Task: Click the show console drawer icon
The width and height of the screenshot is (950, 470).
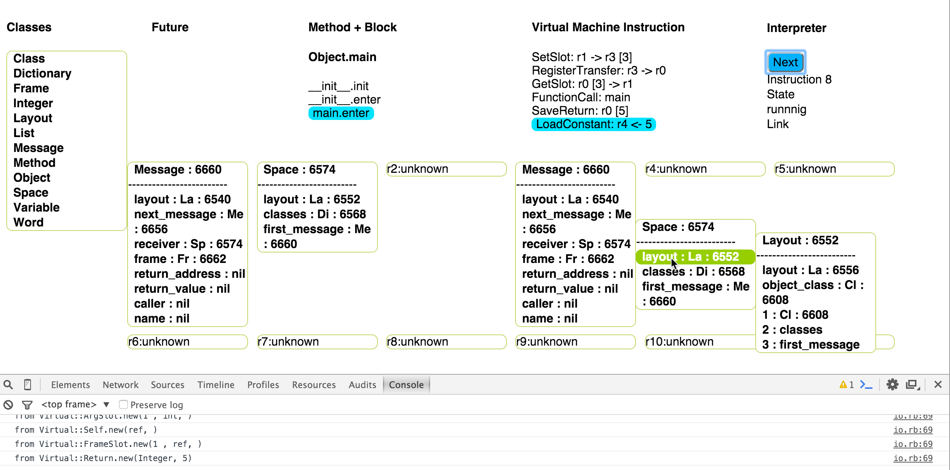Action: coord(866,385)
